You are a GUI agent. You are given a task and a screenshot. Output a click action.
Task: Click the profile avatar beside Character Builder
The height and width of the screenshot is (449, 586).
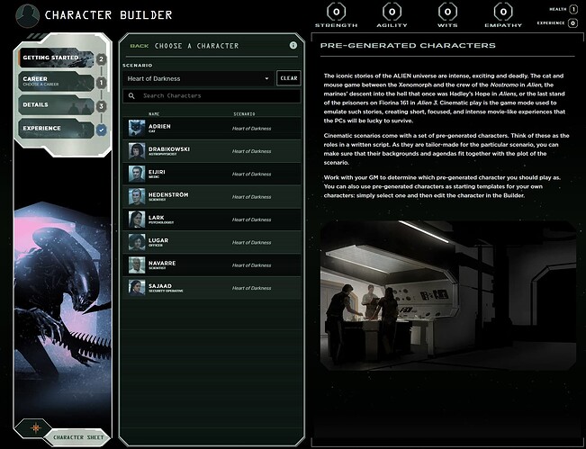click(x=28, y=15)
